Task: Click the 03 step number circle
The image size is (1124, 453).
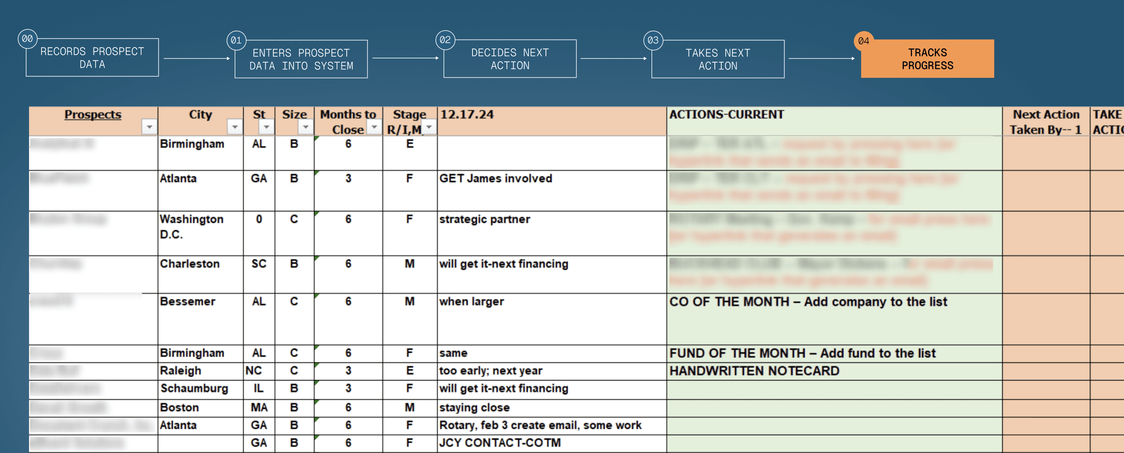Action: 653,40
